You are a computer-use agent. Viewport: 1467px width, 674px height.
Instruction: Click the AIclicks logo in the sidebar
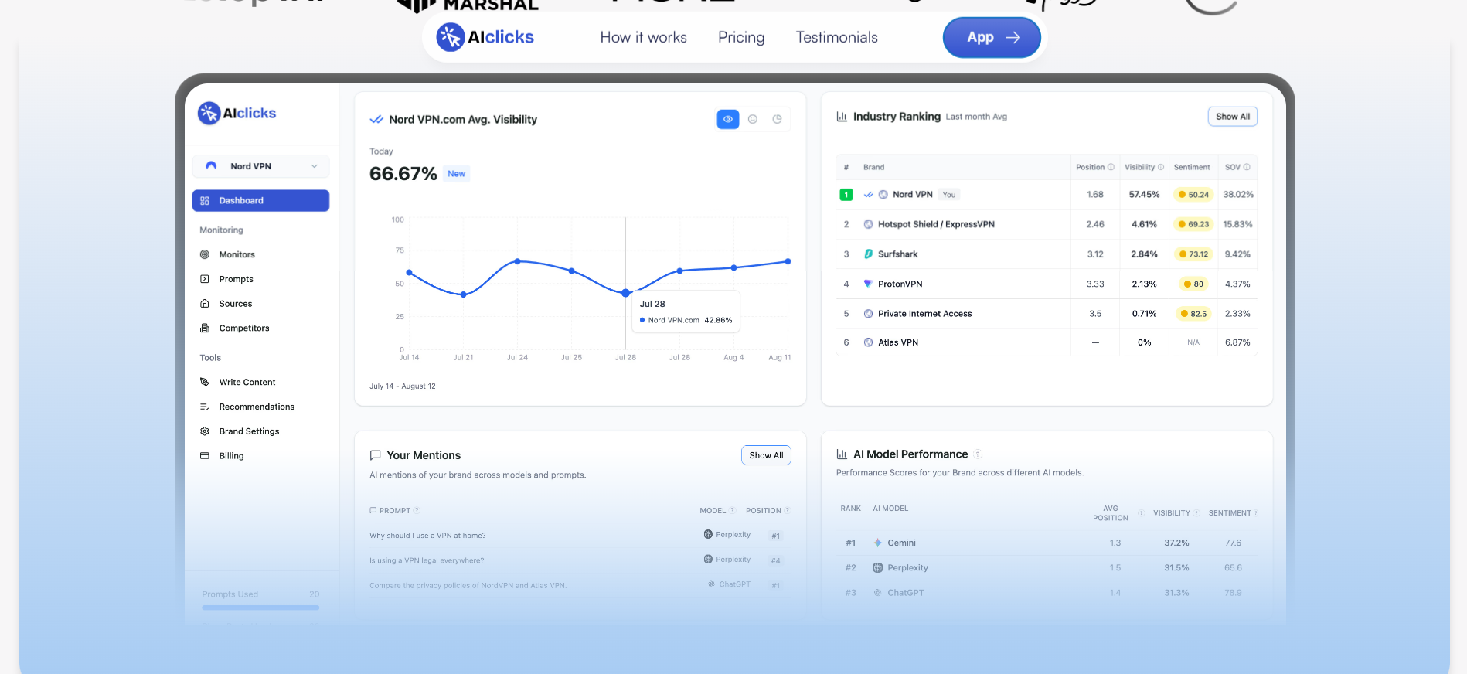(237, 113)
